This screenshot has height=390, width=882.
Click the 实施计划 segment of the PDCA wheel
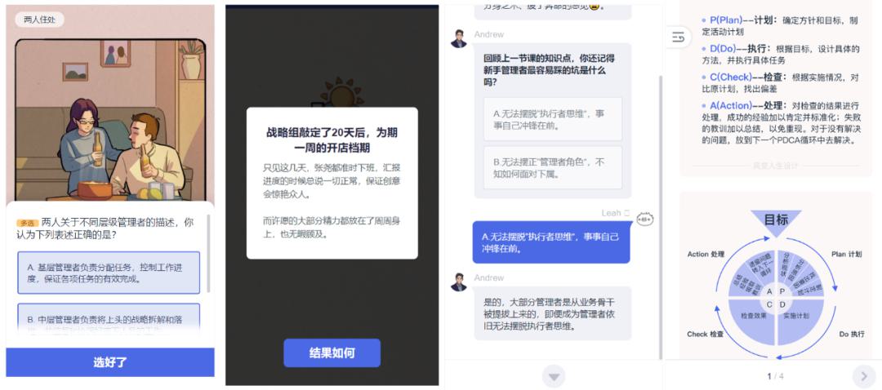800,321
